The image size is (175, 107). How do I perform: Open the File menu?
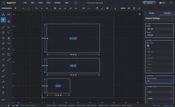(25, 3)
